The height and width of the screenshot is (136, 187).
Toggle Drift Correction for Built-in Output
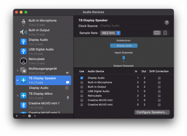[159, 87]
